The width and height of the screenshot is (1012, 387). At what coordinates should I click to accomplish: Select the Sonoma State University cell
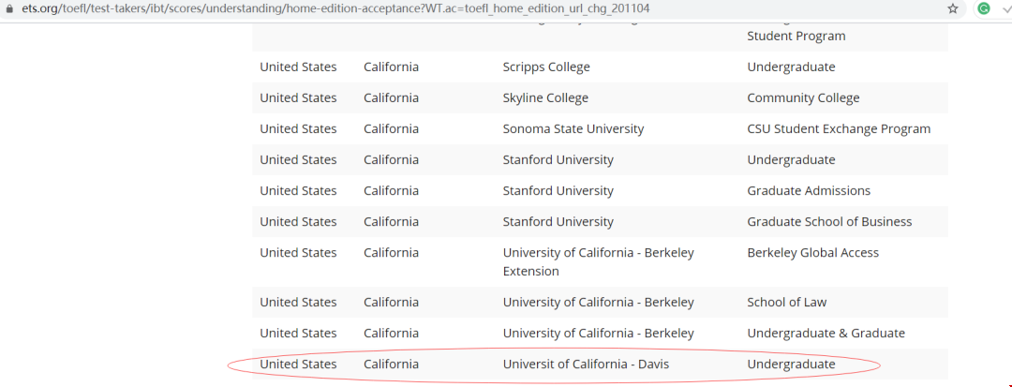coord(573,129)
